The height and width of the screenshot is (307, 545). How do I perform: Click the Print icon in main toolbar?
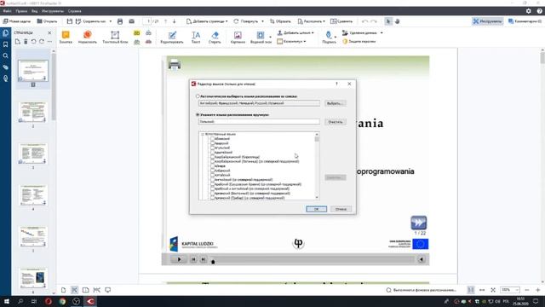(120, 21)
